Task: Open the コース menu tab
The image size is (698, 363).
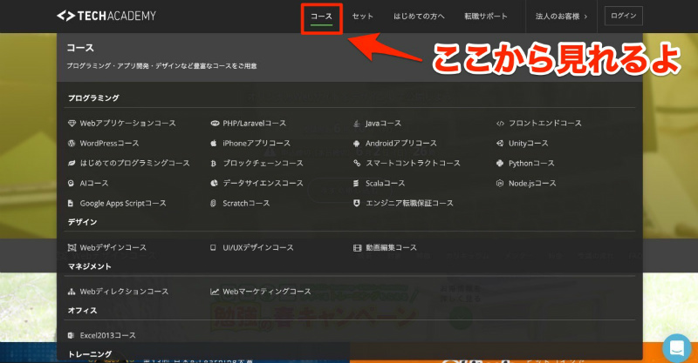Action: (x=321, y=17)
